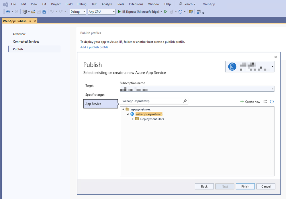Click the Cancel button

pos(266,186)
